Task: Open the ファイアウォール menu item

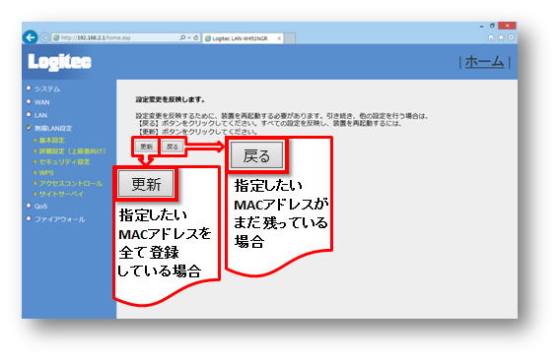Action: tap(59, 219)
